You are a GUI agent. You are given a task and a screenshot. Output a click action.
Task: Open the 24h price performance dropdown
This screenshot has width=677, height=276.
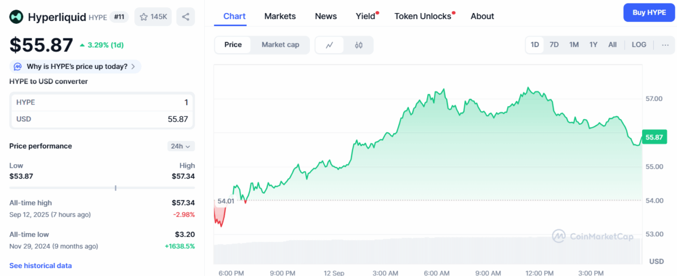[x=181, y=146]
